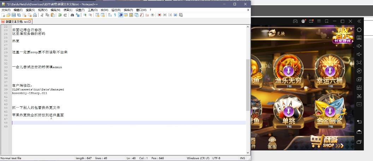Open Folder as Workspace toolbar icon
Screen dimensions: 373x161
coord(147,15)
